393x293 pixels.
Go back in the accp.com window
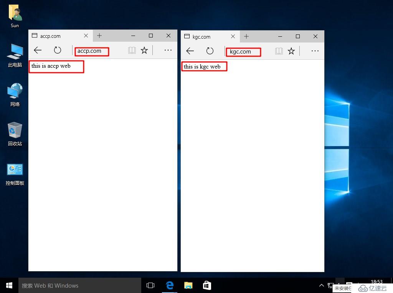[x=38, y=50]
